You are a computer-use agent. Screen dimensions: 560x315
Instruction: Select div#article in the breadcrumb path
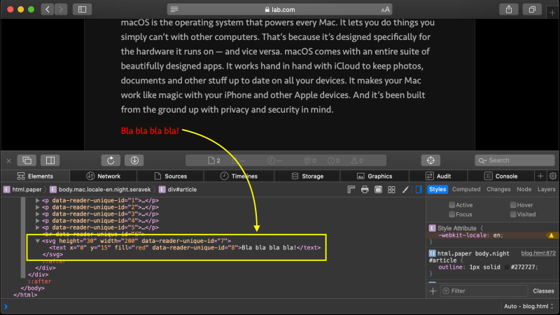click(178, 189)
